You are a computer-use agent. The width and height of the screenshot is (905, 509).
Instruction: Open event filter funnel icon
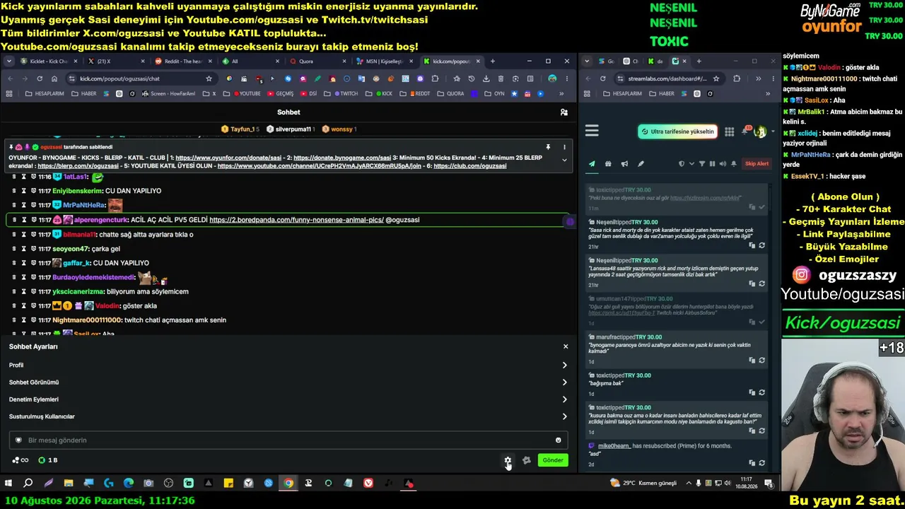pyautogui.click(x=702, y=164)
